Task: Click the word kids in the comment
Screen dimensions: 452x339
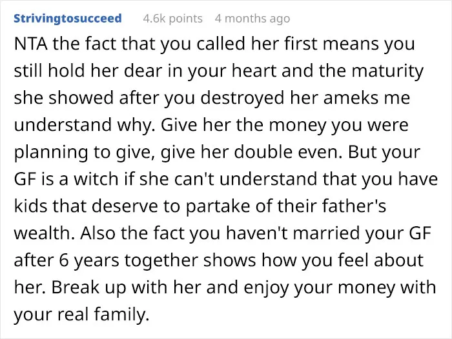Action: tap(30, 206)
